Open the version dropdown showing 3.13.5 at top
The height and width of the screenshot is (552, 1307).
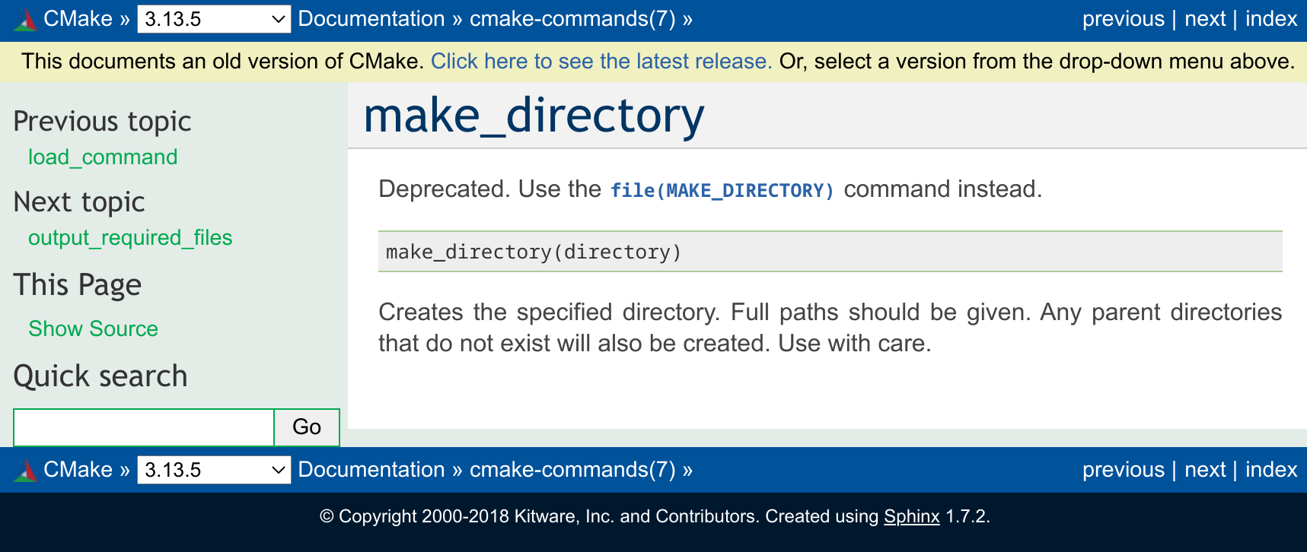[213, 18]
